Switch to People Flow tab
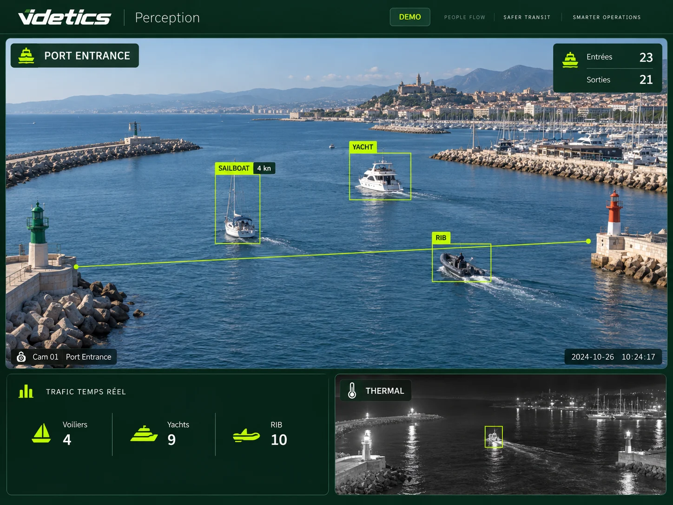The image size is (673, 505). 465,17
